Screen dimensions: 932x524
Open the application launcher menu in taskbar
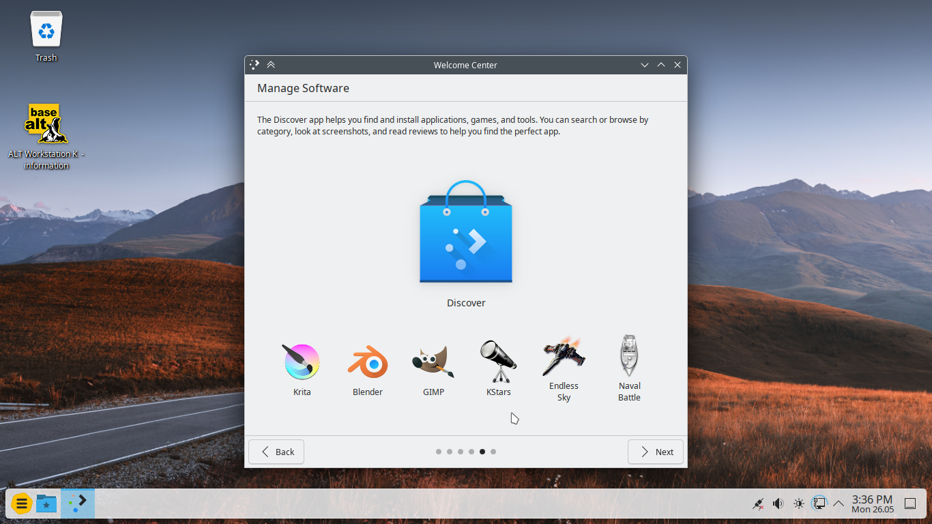22,504
